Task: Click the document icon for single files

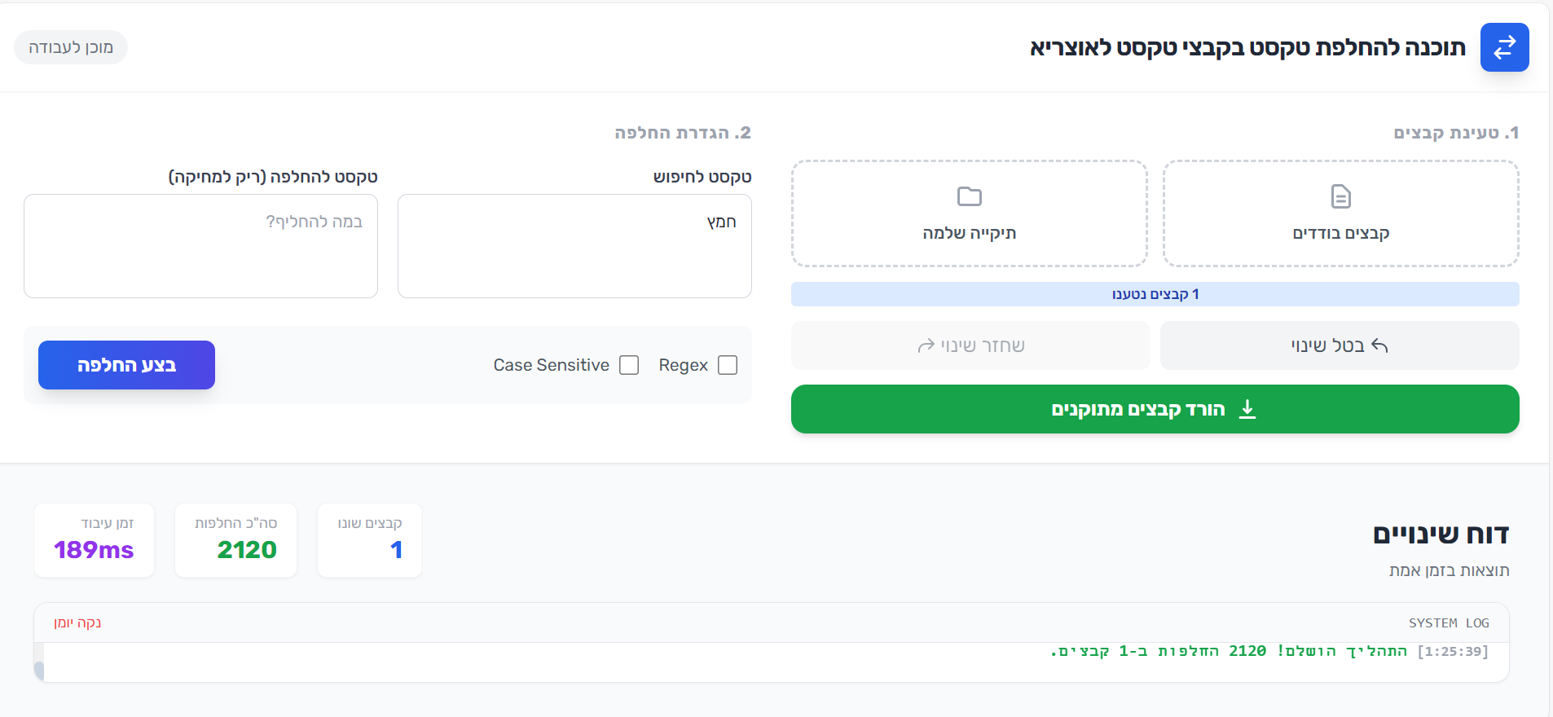Action: (1340, 196)
